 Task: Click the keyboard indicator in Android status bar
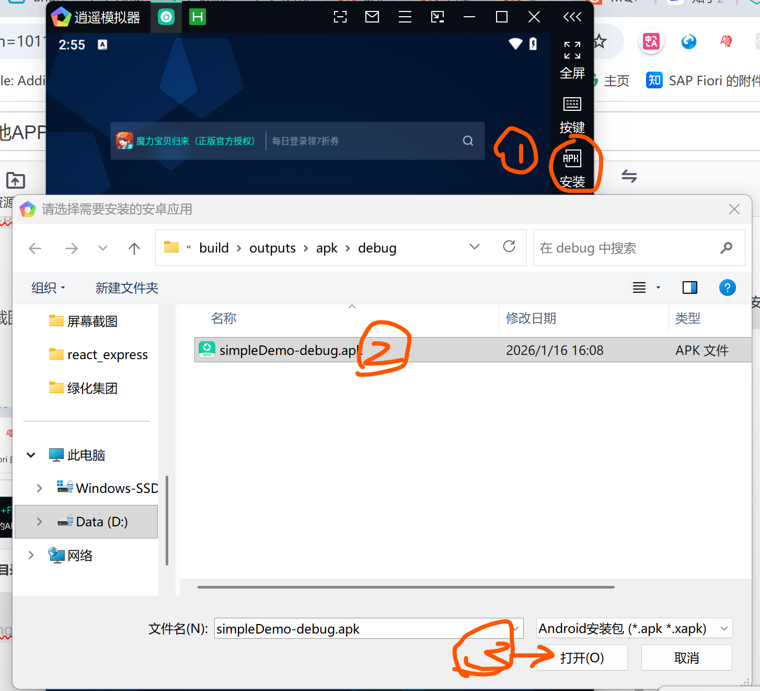[x=102, y=45]
